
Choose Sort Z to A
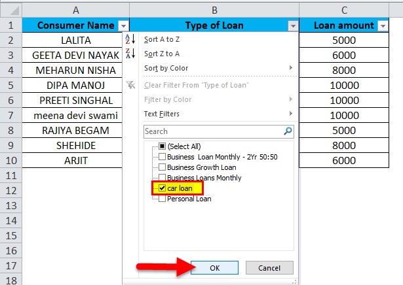coord(162,54)
